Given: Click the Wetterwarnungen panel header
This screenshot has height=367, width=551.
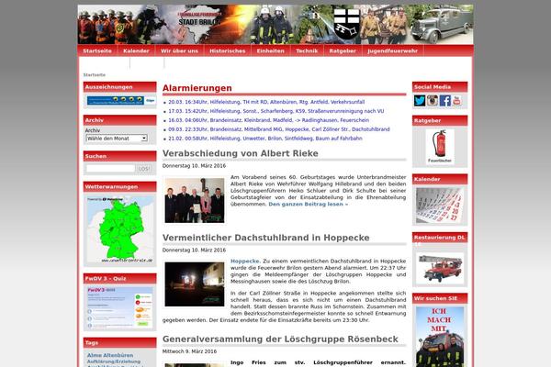Looking at the screenshot, I should coord(119,187).
